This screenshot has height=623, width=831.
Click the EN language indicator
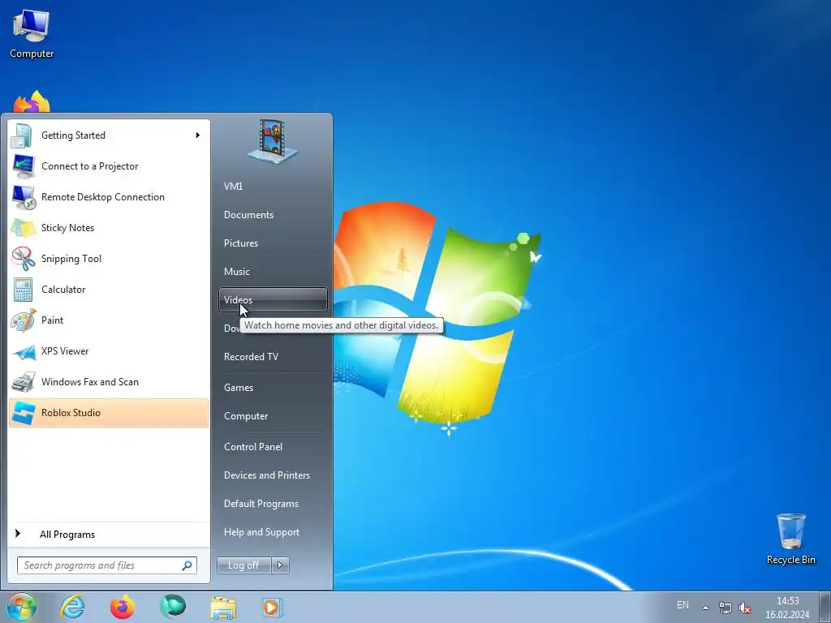682,605
